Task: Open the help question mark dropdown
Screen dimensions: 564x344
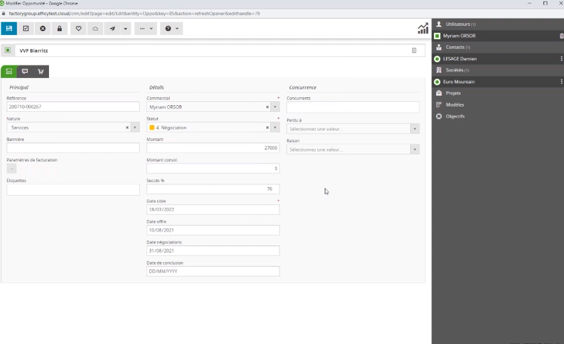Action: (x=171, y=28)
